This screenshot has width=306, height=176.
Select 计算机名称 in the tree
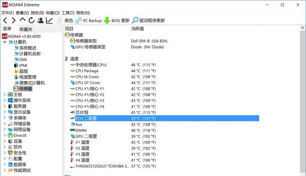[27, 54]
